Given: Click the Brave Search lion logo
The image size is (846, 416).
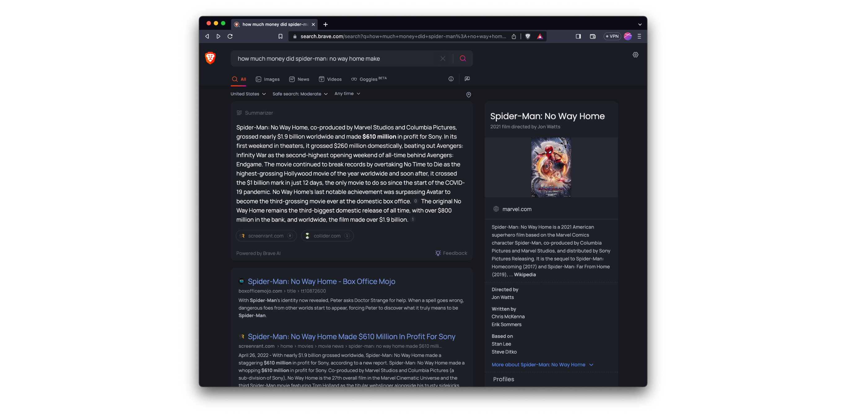Looking at the screenshot, I should [210, 58].
